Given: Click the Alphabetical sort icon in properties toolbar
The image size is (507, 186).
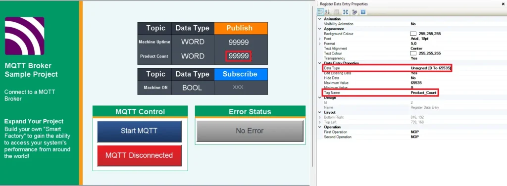Looking at the screenshot, I should 328,12.
